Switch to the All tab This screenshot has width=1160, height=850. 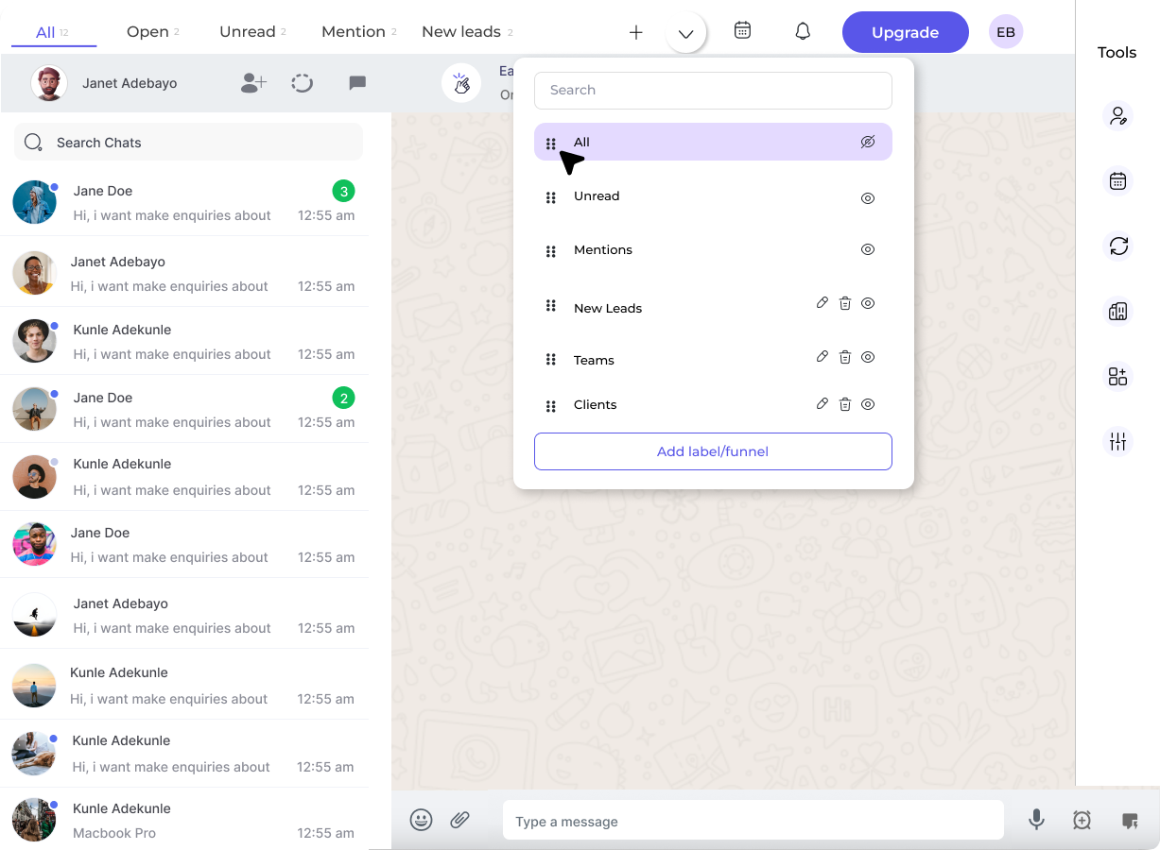click(53, 32)
